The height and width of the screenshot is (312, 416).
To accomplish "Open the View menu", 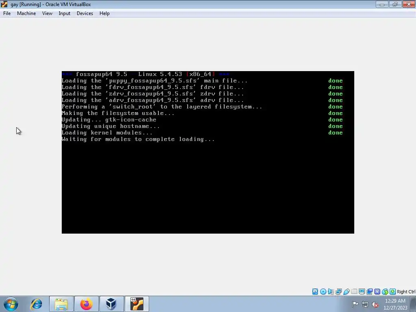I will coord(47,13).
